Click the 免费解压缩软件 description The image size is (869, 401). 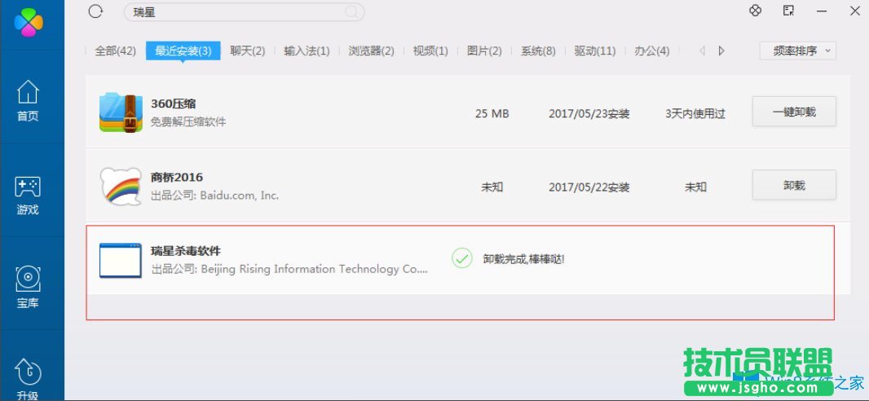click(x=188, y=122)
